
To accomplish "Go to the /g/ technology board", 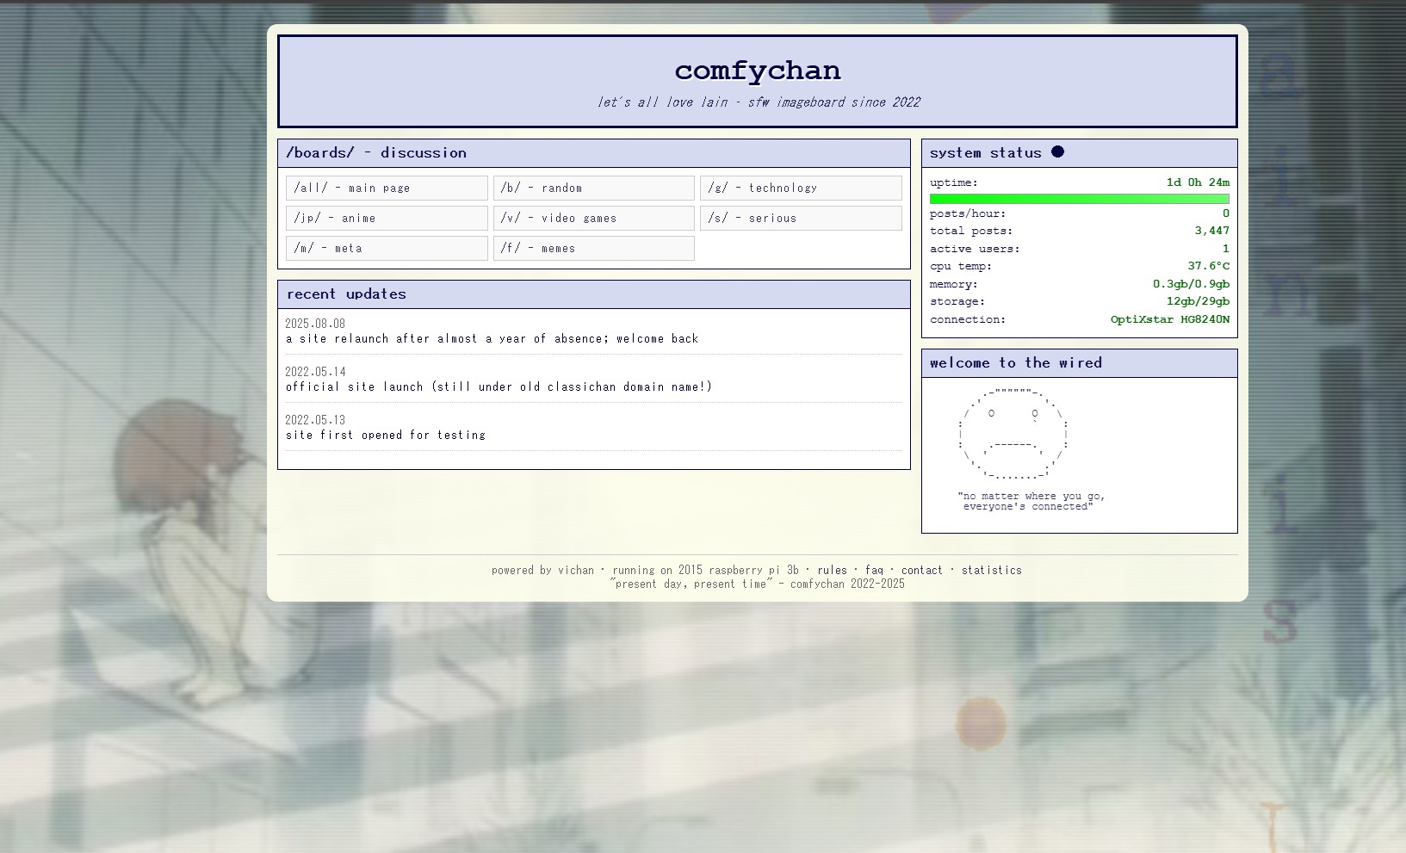I will click(801, 188).
